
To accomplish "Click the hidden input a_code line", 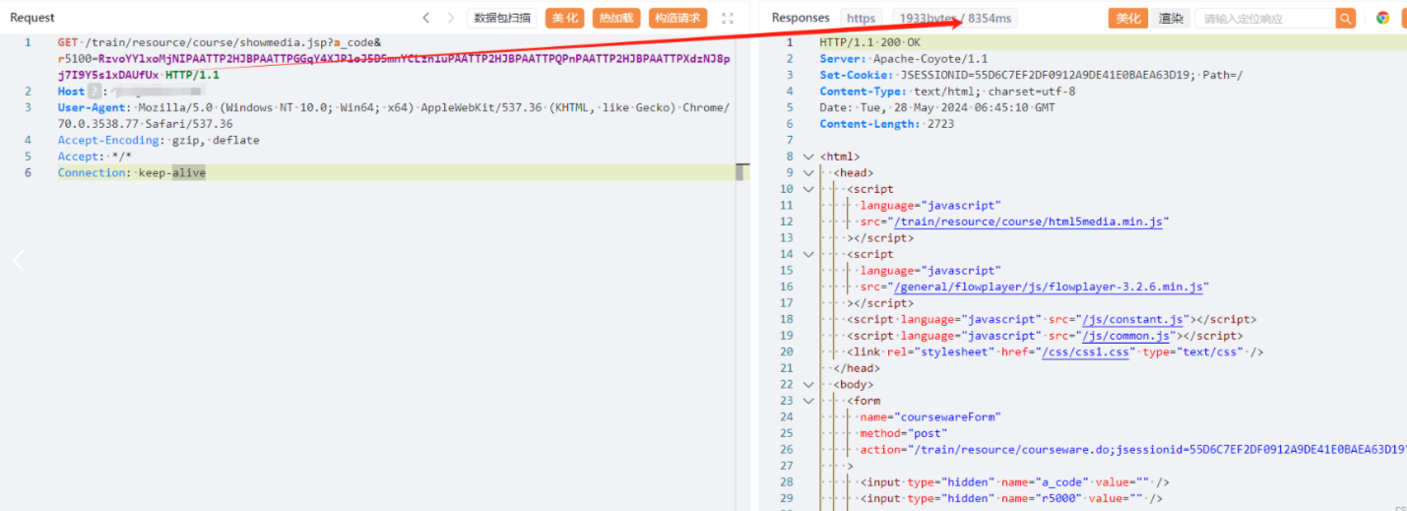I will click(x=1014, y=481).
